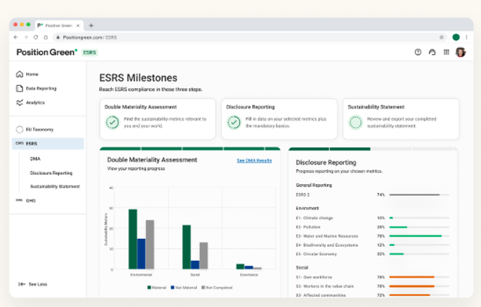Open a new browser tab with plus
This screenshot has width=481, height=307.
click(x=91, y=26)
